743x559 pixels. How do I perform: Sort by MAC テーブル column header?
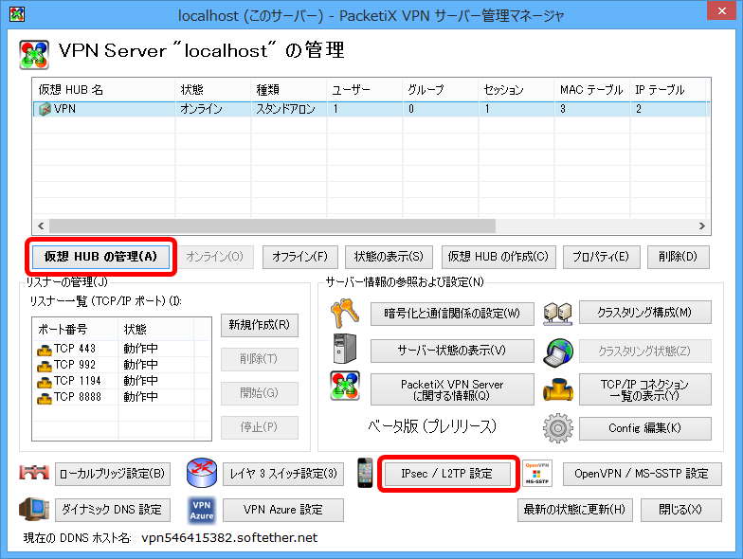pos(591,89)
